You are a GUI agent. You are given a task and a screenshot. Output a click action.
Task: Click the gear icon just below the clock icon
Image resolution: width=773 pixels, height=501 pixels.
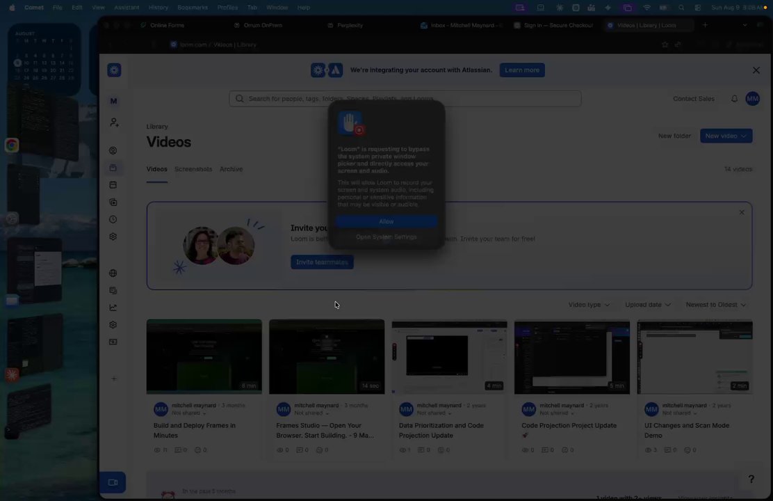point(113,237)
